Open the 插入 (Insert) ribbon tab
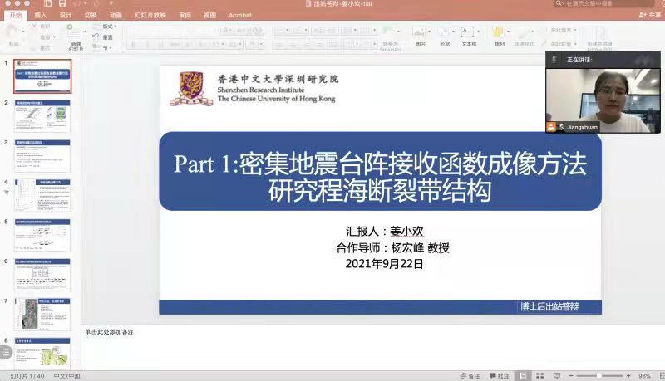The width and height of the screenshot is (665, 381). click(x=41, y=15)
